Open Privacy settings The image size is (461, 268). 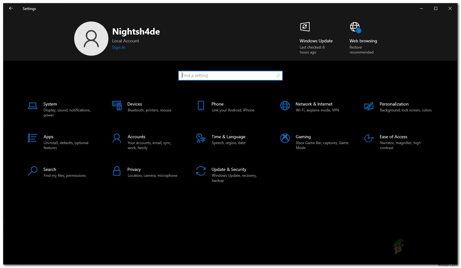click(x=134, y=172)
